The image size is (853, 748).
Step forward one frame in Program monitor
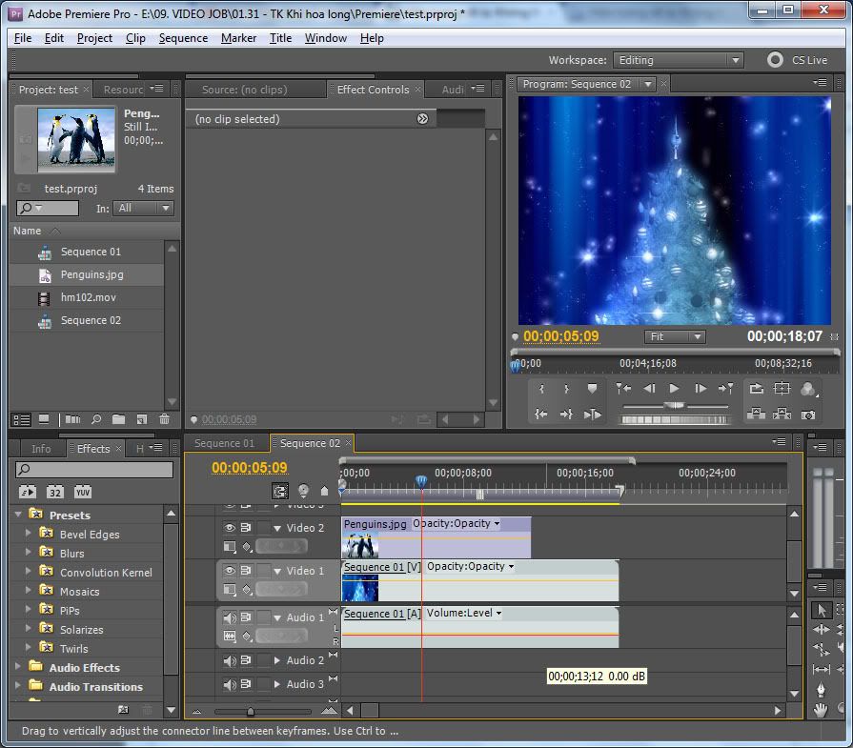(701, 389)
